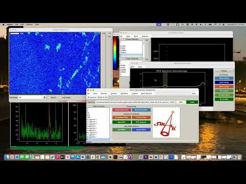
Task: Click the blue button next to Edit Mask
Action: pos(141,130)
